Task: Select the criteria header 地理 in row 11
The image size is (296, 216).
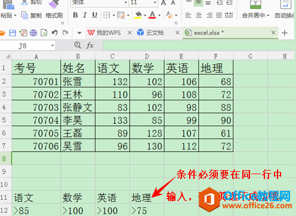Action: (x=147, y=198)
